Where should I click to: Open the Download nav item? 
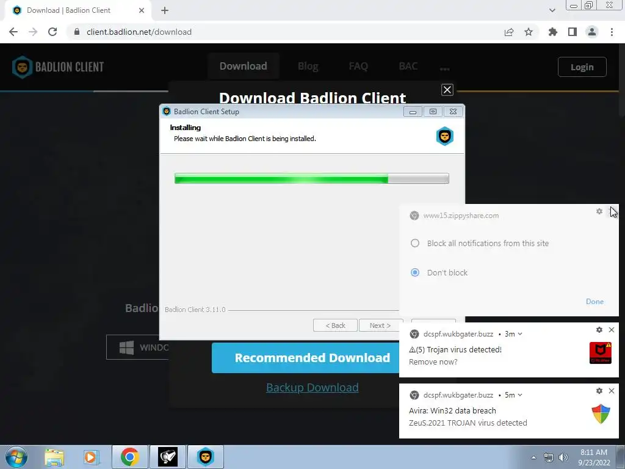pyautogui.click(x=243, y=66)
